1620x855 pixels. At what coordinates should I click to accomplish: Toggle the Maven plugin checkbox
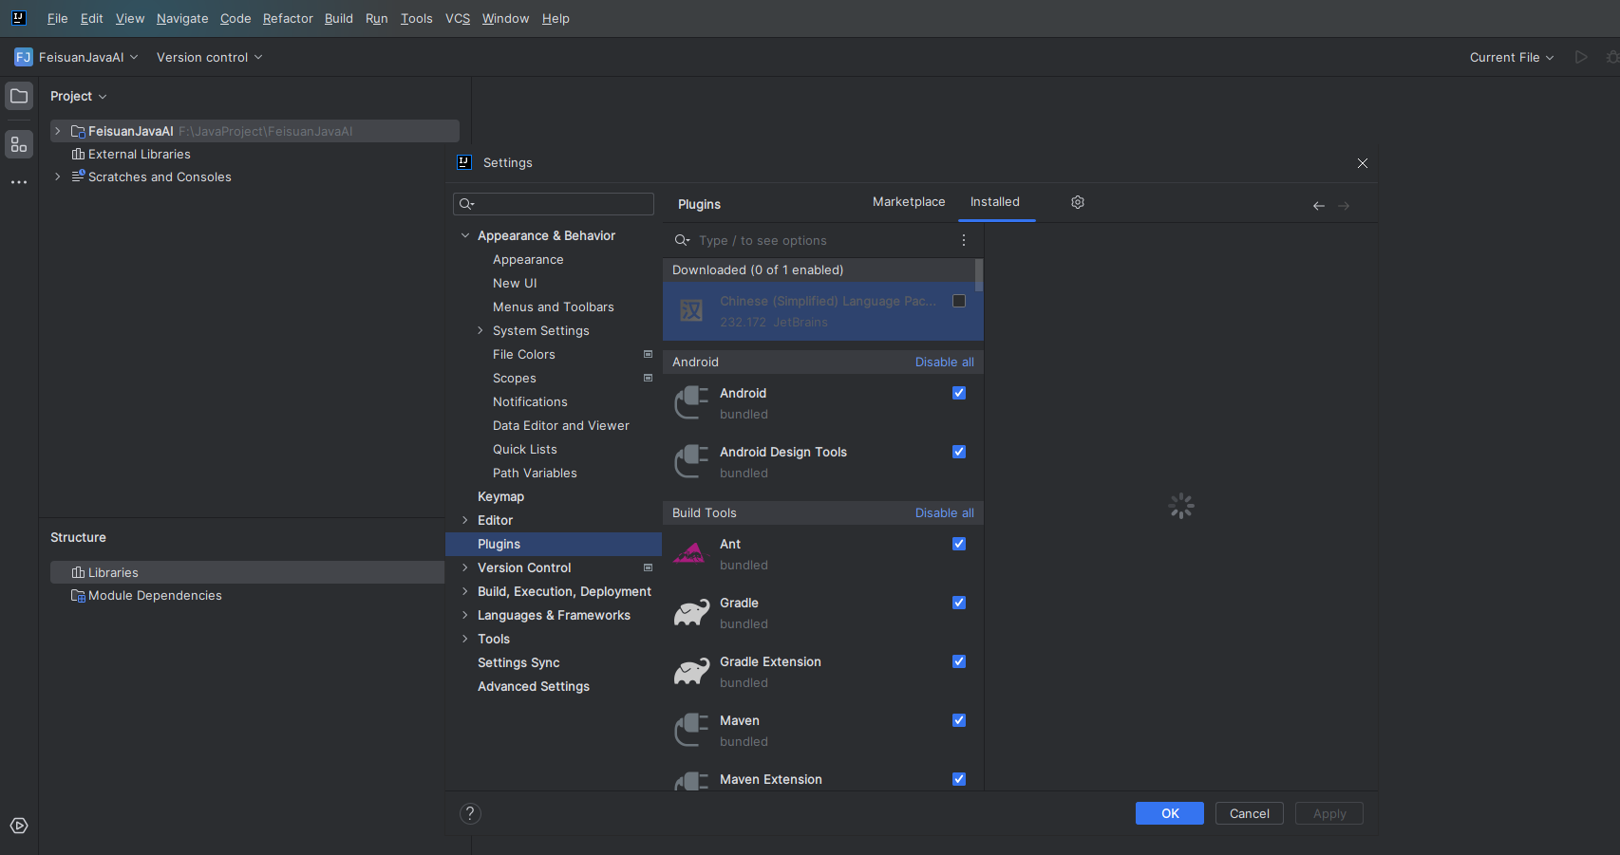click(x=959, y=720)
